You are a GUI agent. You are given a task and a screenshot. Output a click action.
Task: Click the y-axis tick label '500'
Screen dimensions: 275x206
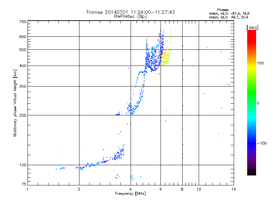coord(23,50)
